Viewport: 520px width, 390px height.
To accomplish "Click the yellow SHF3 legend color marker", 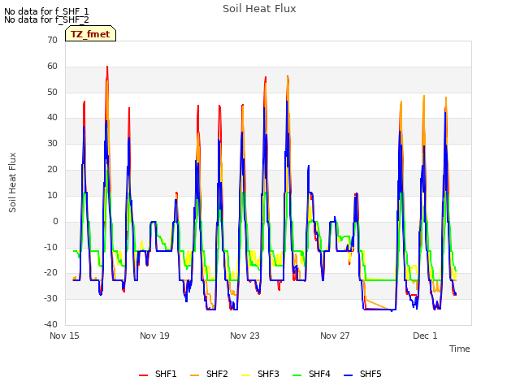I will pos(245,375).
